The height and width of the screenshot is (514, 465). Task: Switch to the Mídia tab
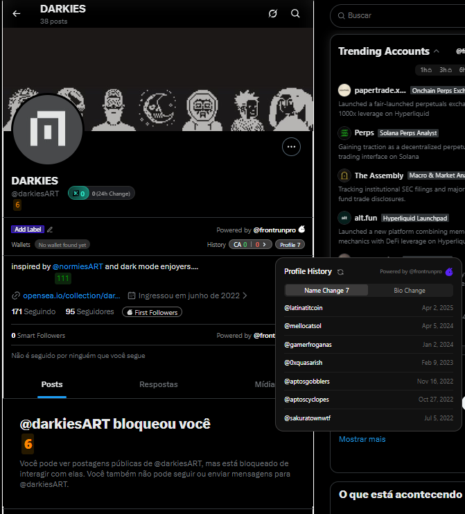pyautogui.click(x=265, y=384)
